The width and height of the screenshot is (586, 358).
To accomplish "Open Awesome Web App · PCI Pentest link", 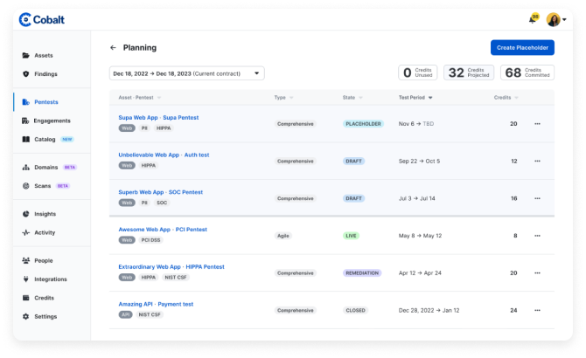I will coord(163,230).
